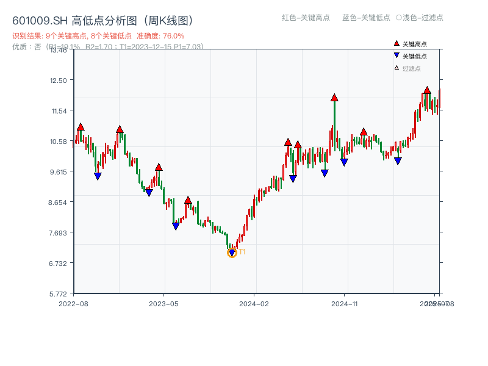Click the 9.615 y-axis label
Viewport: 488px width, 366px height.
click(x=59, y=172)
